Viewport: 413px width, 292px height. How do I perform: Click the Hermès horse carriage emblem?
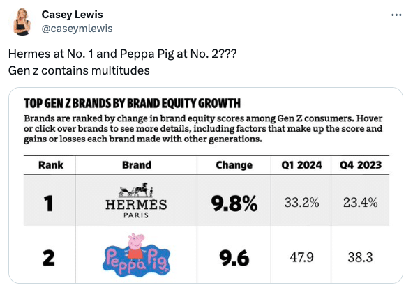pos(136,190)
